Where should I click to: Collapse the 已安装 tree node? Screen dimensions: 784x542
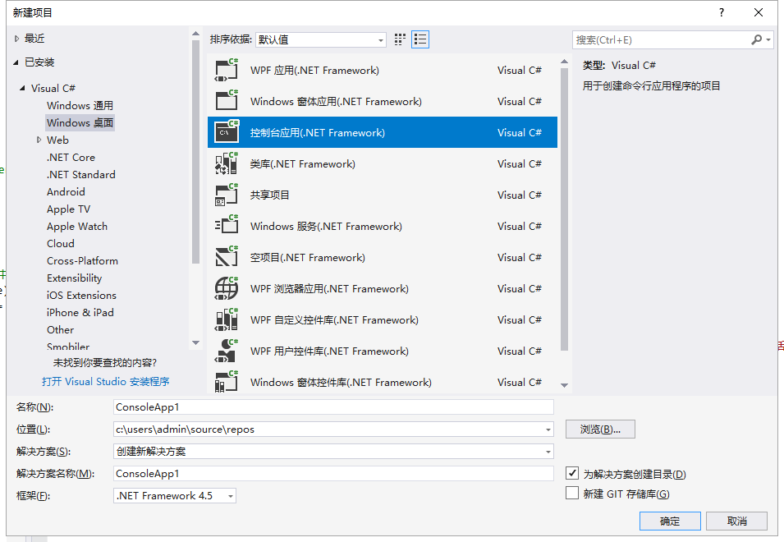pos(16,62)
